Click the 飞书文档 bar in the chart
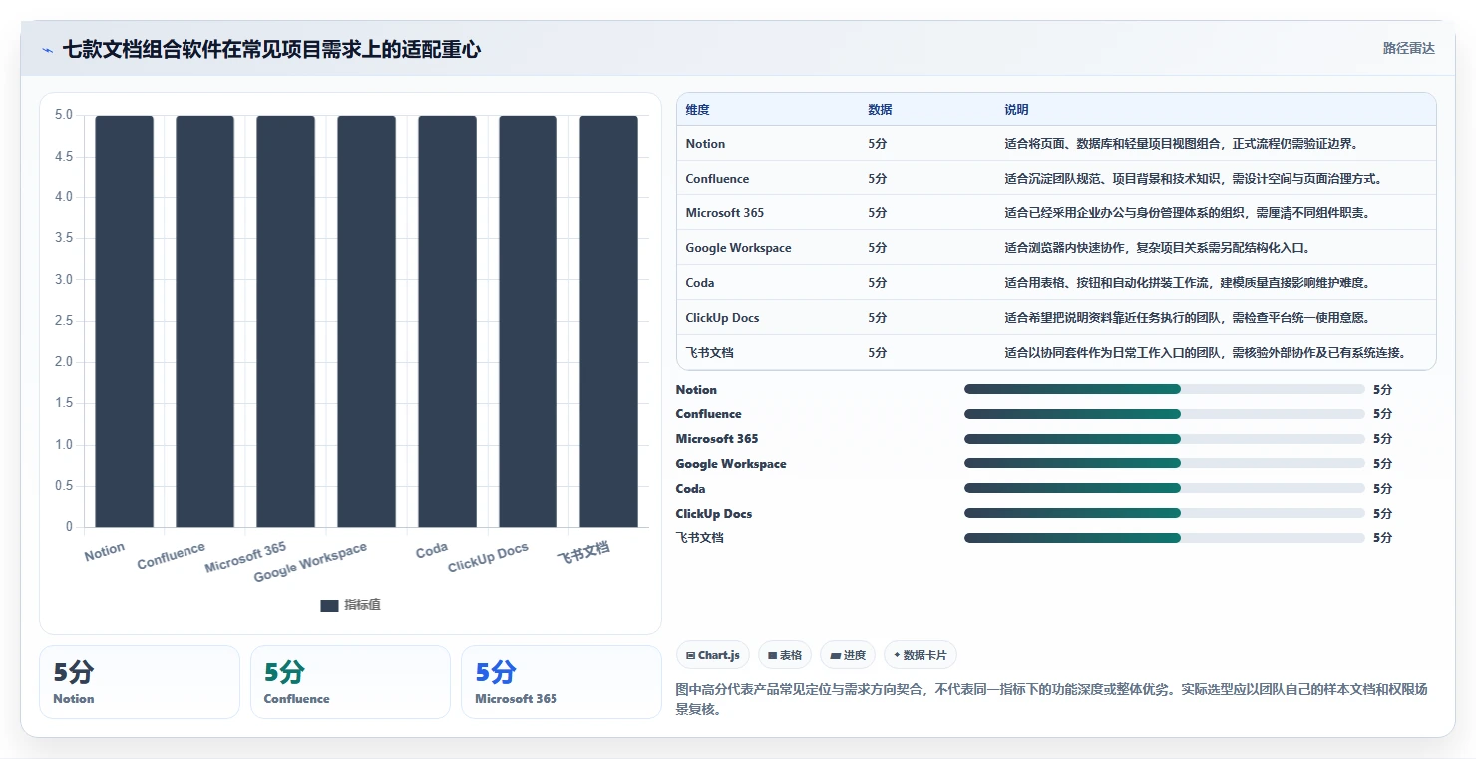Screen dimensions: 1476x759 click(x=609, y=321)
